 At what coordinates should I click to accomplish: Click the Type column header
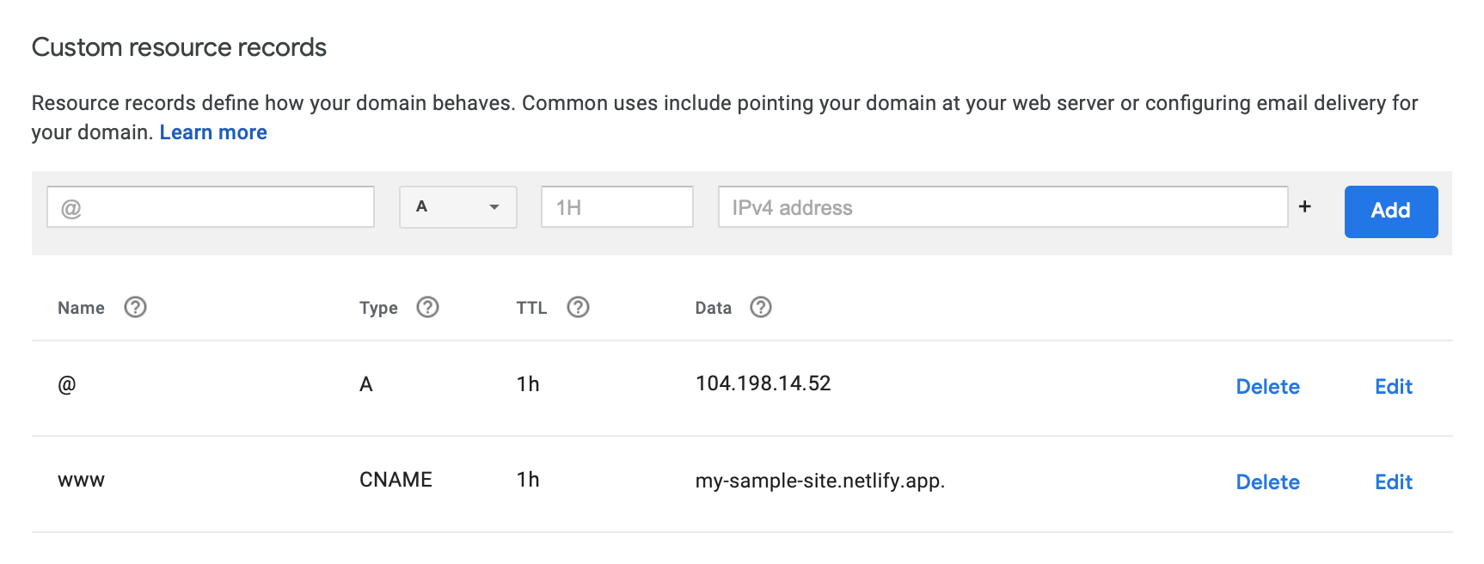378,308
